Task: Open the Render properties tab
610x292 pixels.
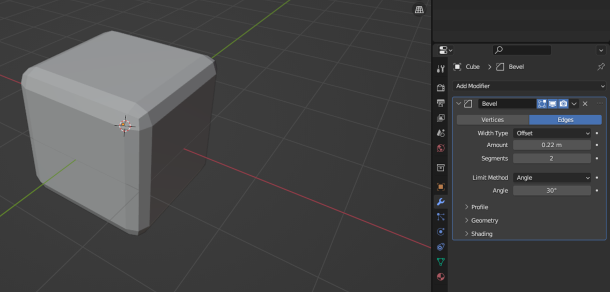Action: click(440, 88)
